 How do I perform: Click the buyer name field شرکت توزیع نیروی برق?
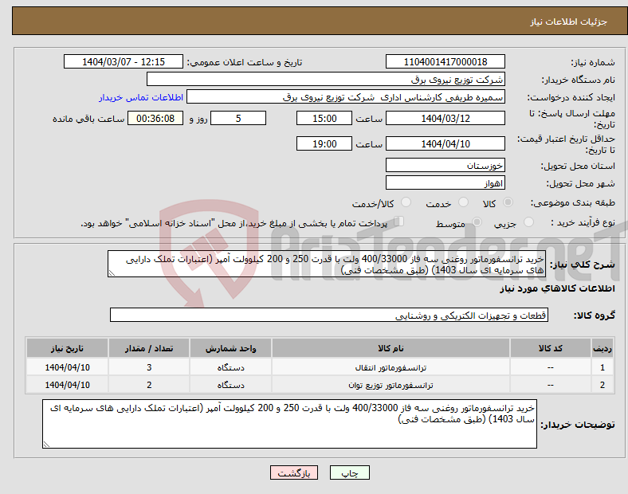tap(326, 79)
